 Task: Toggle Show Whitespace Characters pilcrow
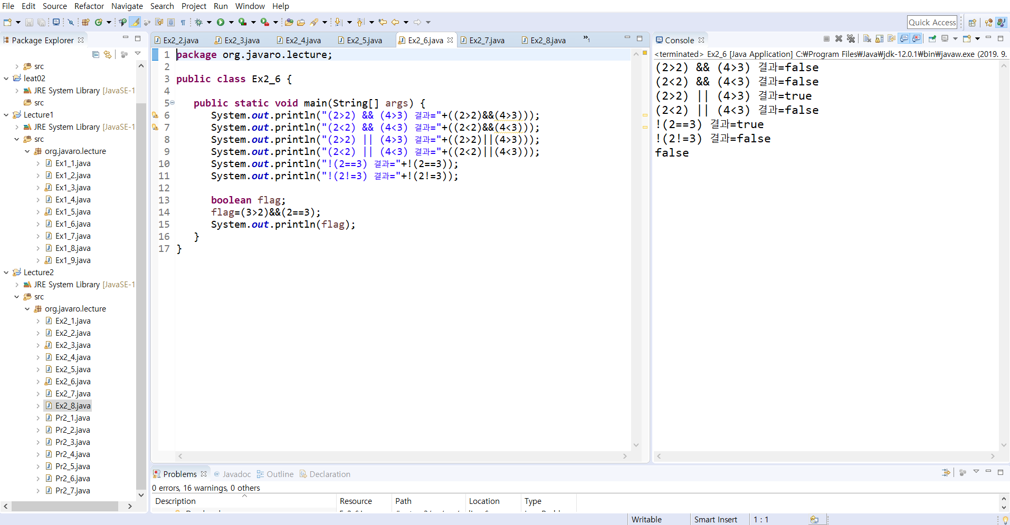[x=183, y=22]
